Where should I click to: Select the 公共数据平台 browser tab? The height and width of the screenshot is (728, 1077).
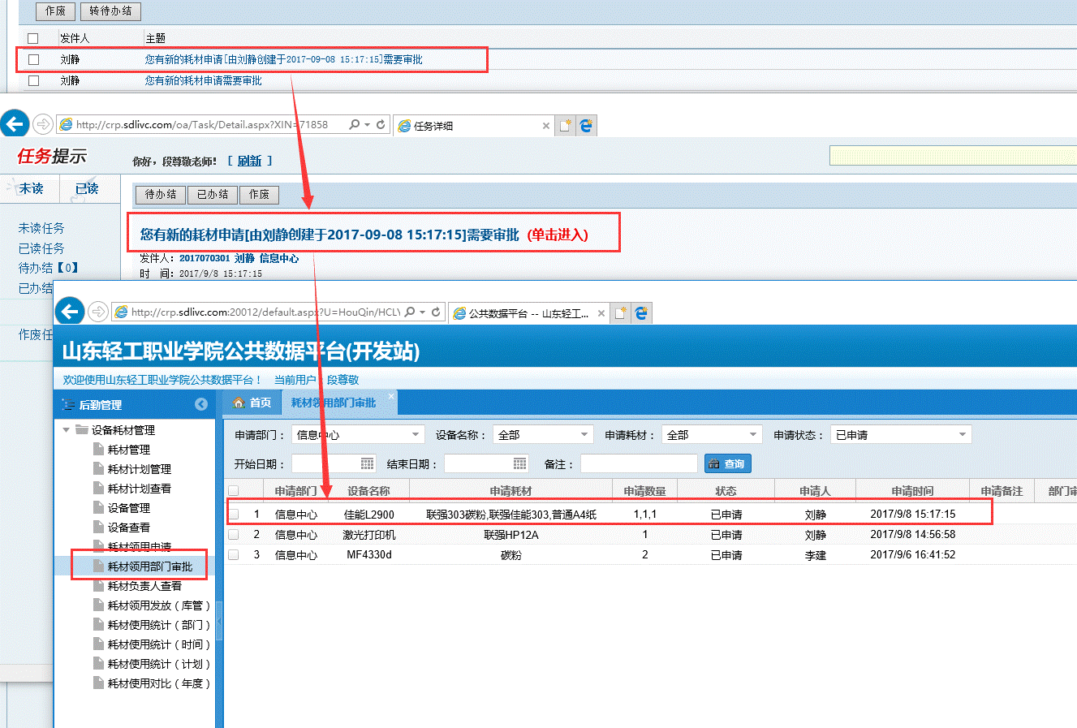pos(528,313)
